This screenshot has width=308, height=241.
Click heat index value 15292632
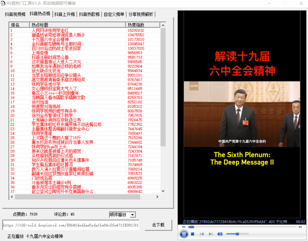click(136, 31)
